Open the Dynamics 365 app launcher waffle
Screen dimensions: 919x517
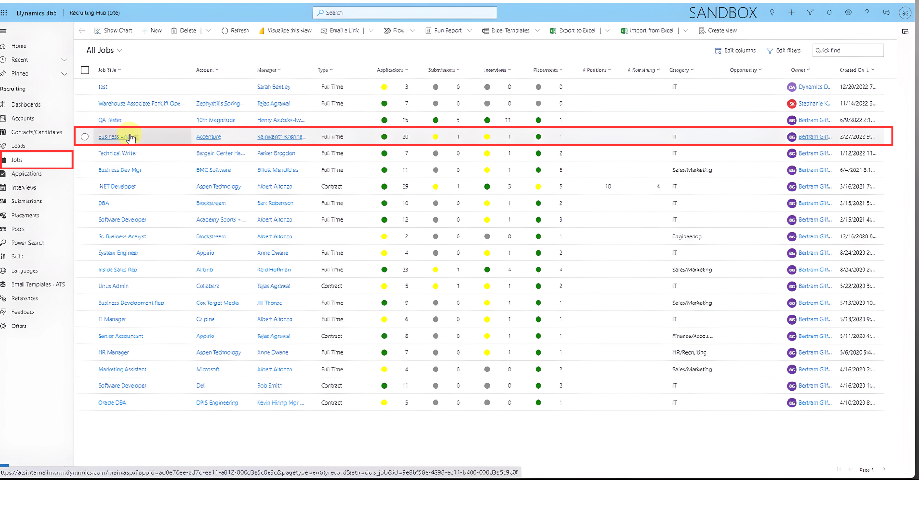(4, 13)
